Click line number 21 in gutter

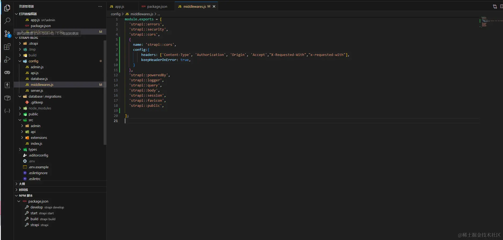[x=116, y=121]
